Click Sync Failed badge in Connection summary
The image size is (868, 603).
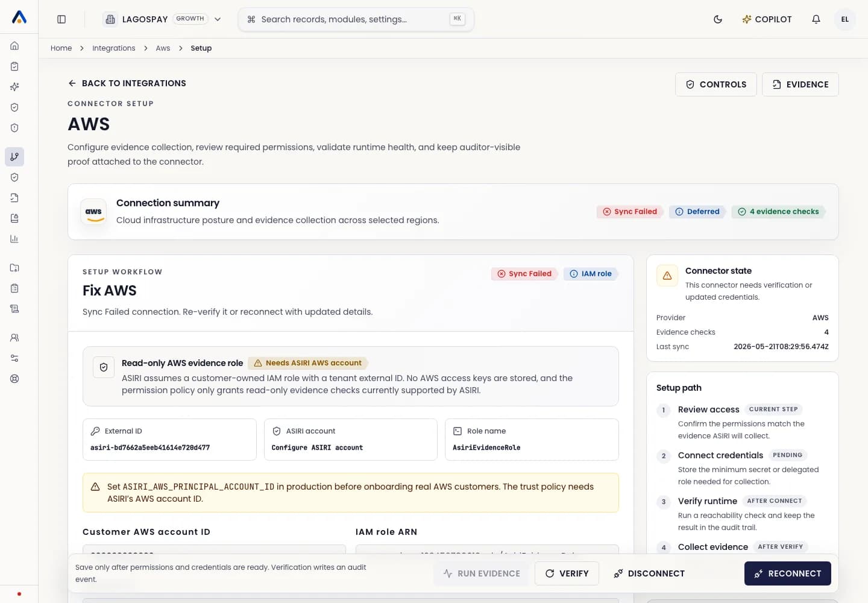coord(630,212)
